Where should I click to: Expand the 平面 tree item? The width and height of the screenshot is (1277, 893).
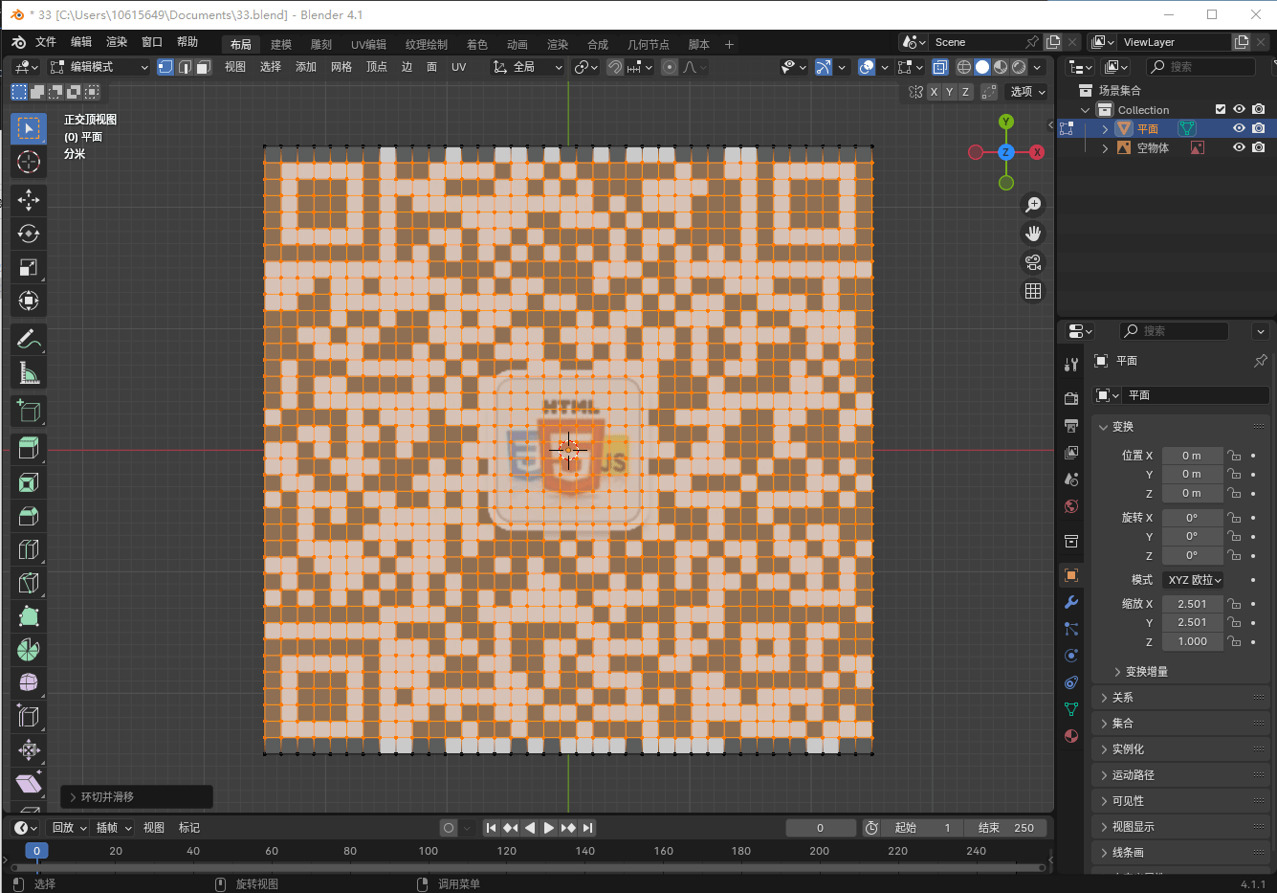coord(1106,128)
